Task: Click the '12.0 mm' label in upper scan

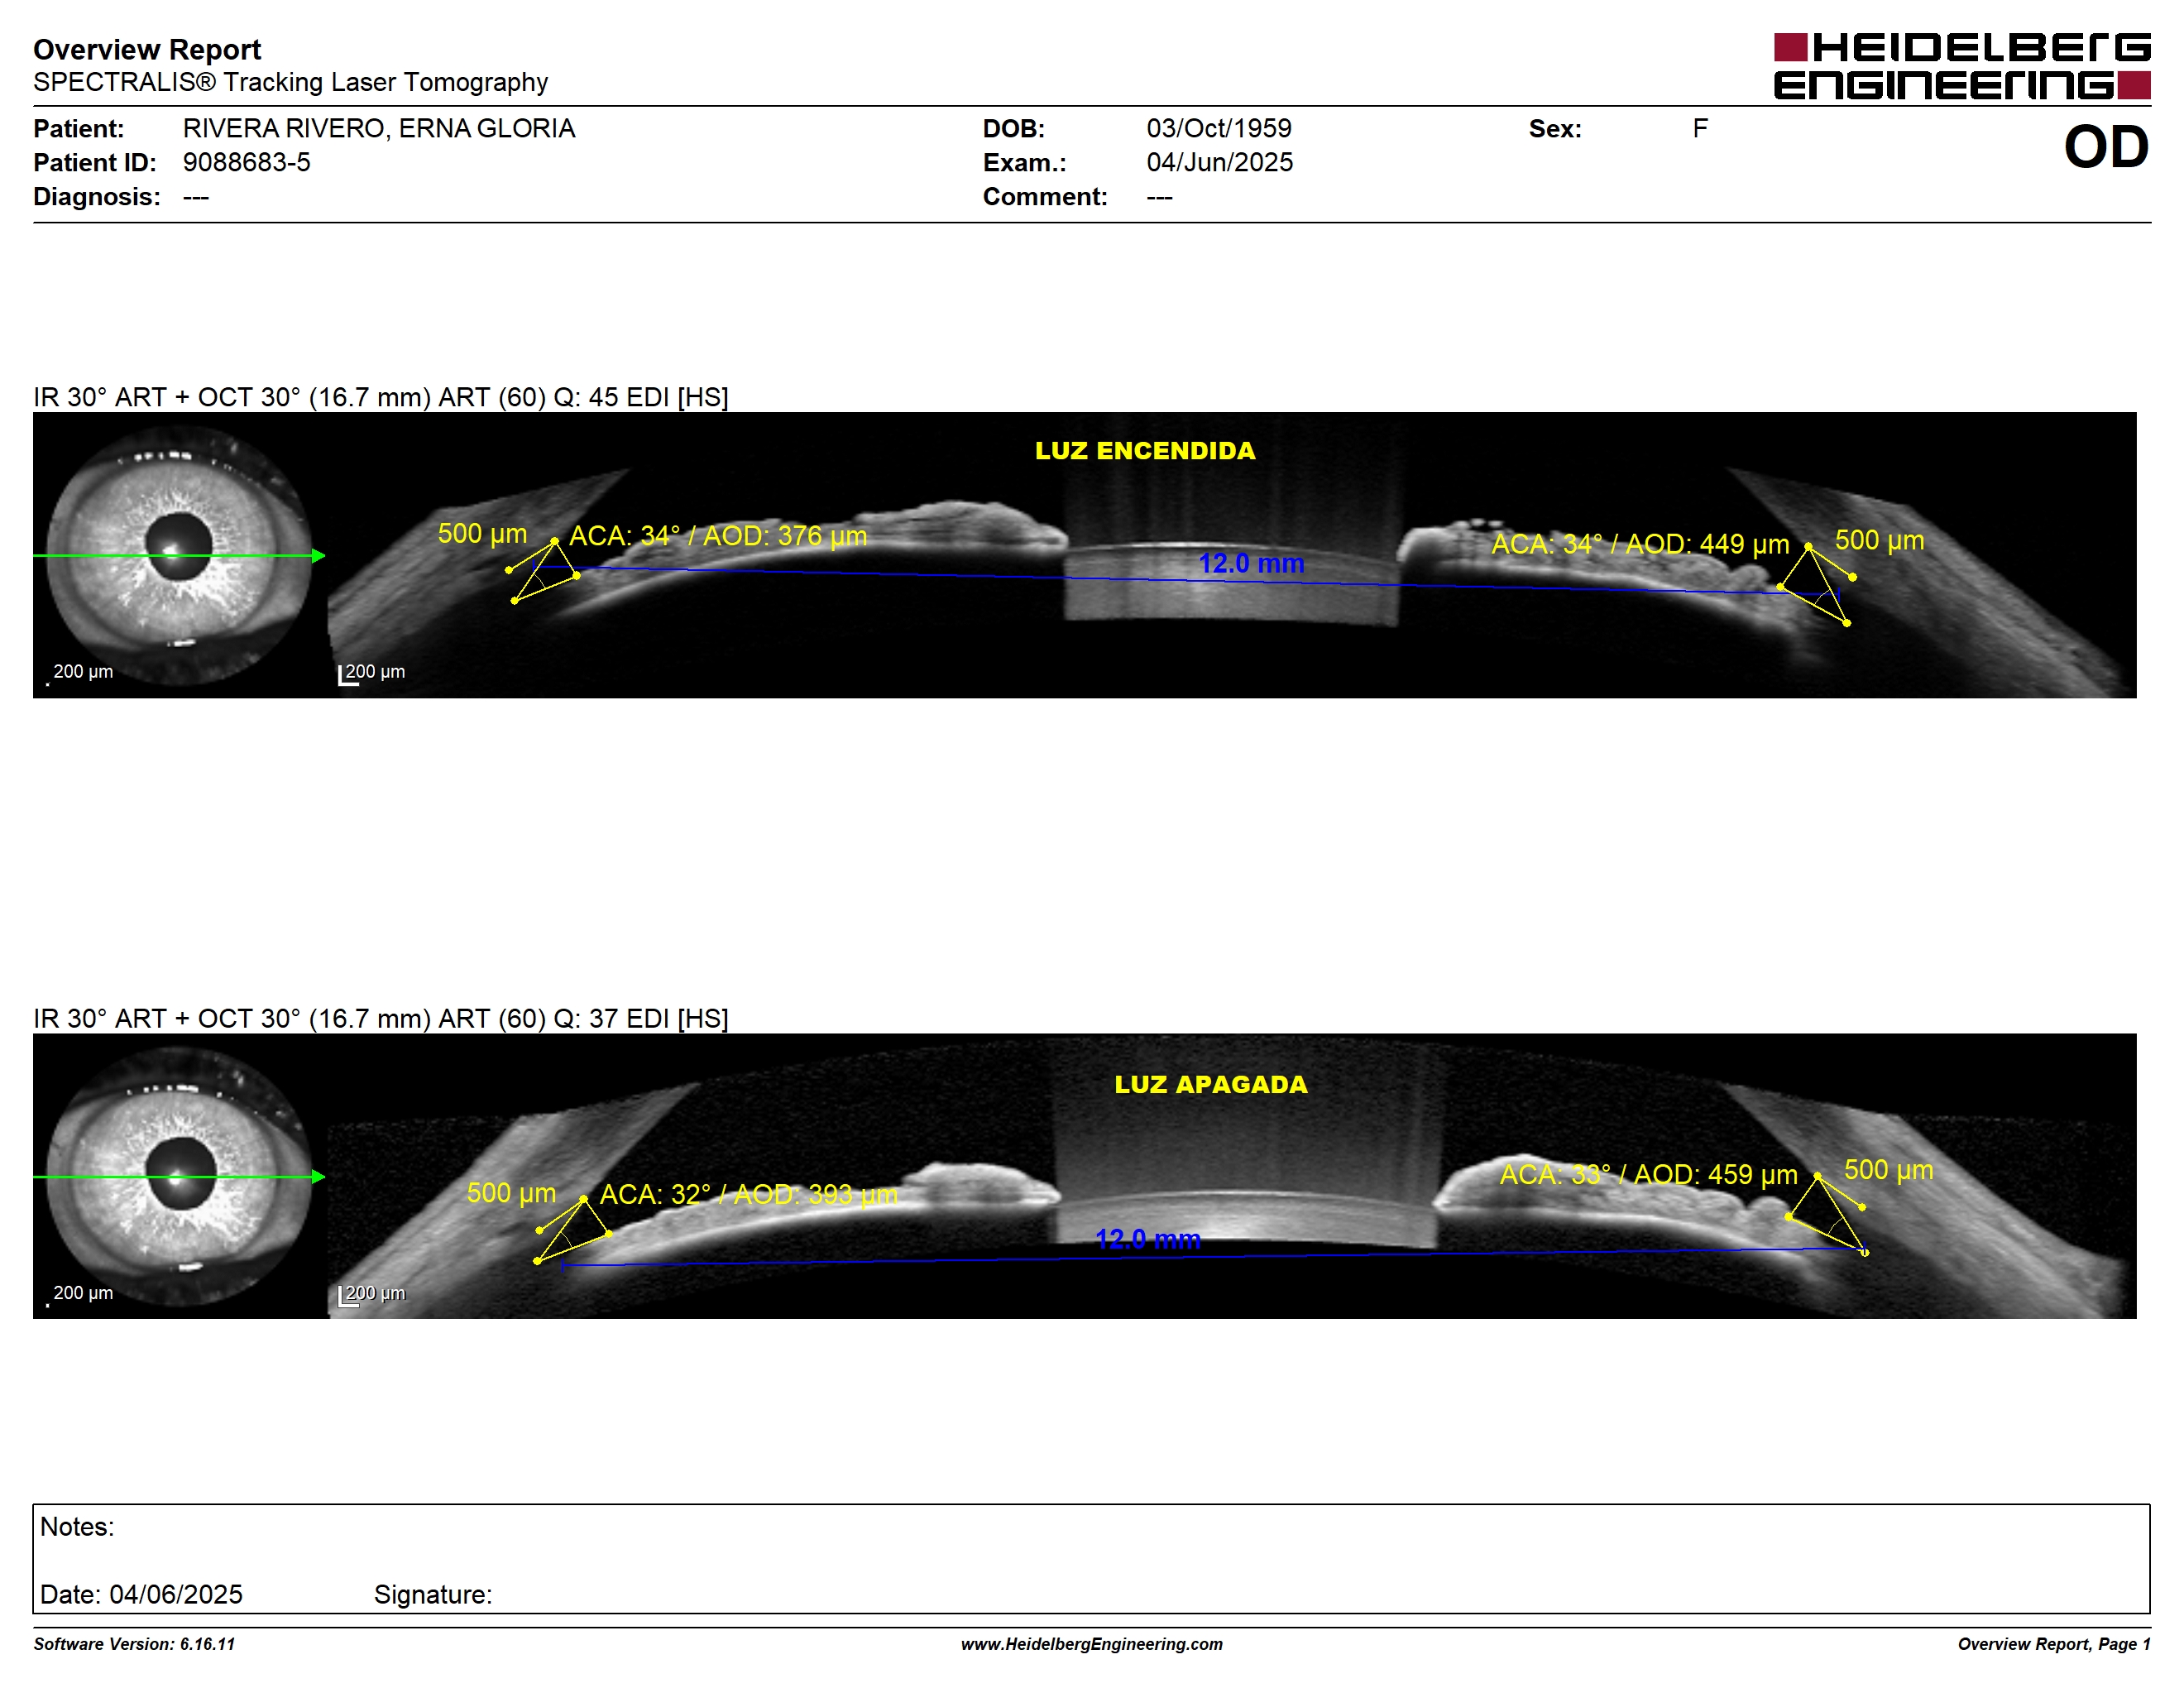Action: 1251,564
